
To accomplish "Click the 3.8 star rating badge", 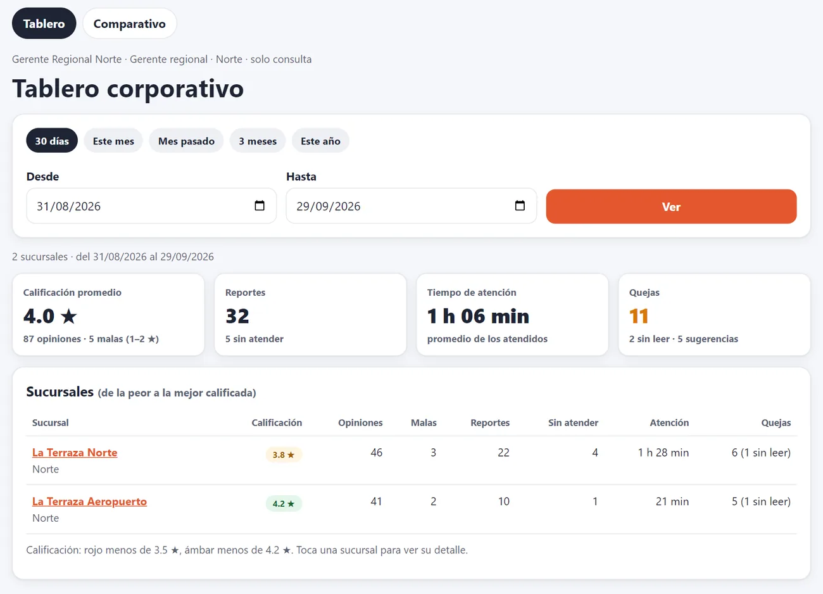I will 284,455.
